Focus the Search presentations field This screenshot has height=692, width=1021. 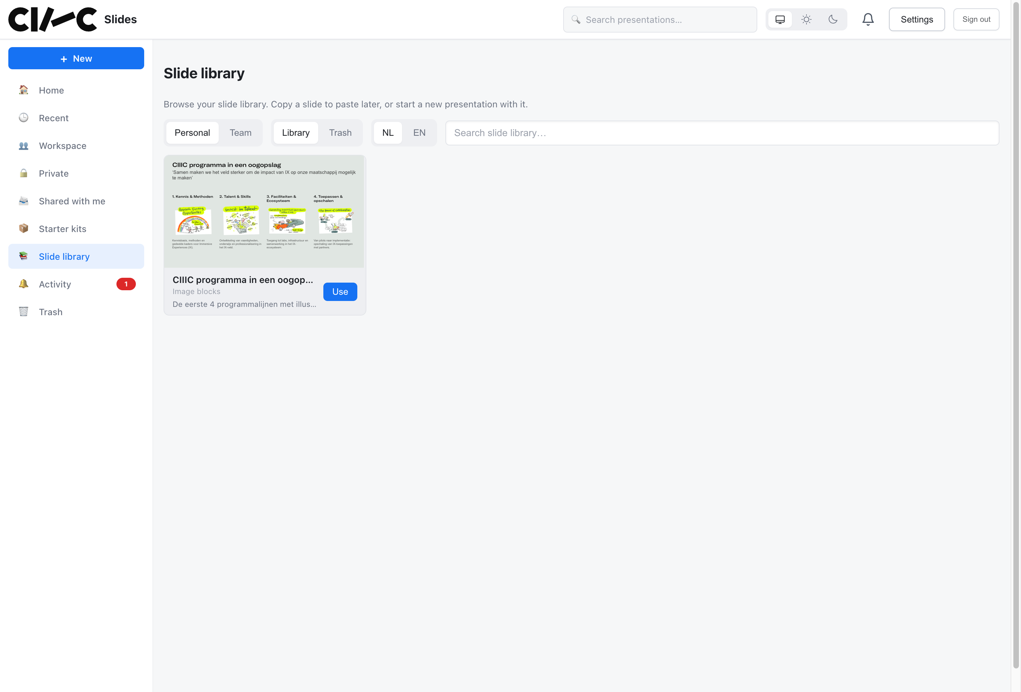pos(660,19)
